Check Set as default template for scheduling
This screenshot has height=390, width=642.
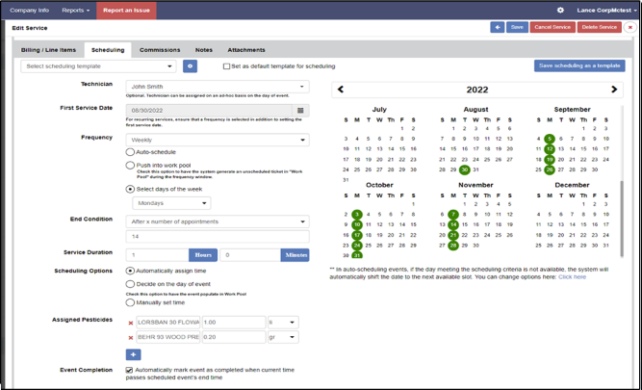click(226, 66)
